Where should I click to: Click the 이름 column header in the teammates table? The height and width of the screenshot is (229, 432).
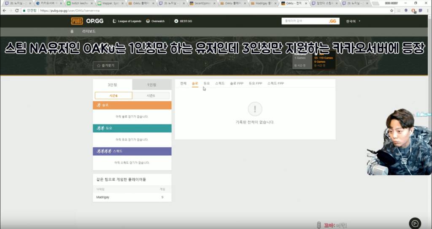coord(100,189)
